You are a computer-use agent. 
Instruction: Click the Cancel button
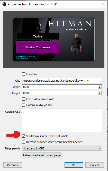point(95,165)
